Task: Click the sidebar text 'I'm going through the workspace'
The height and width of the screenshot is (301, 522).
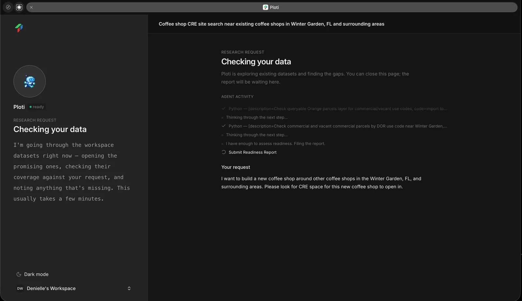Action: tap(72, 172)
